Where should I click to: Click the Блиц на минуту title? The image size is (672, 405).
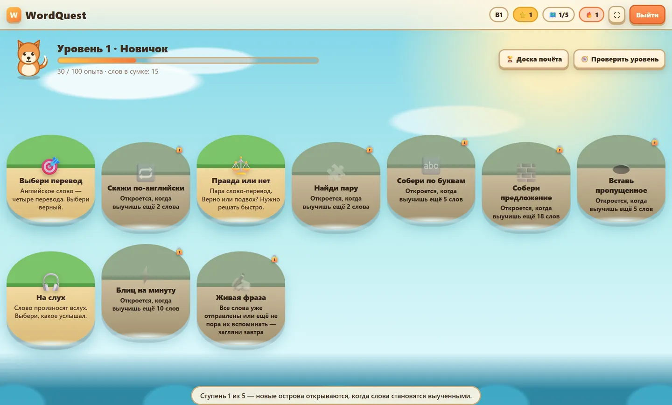[x=146, y=290]
